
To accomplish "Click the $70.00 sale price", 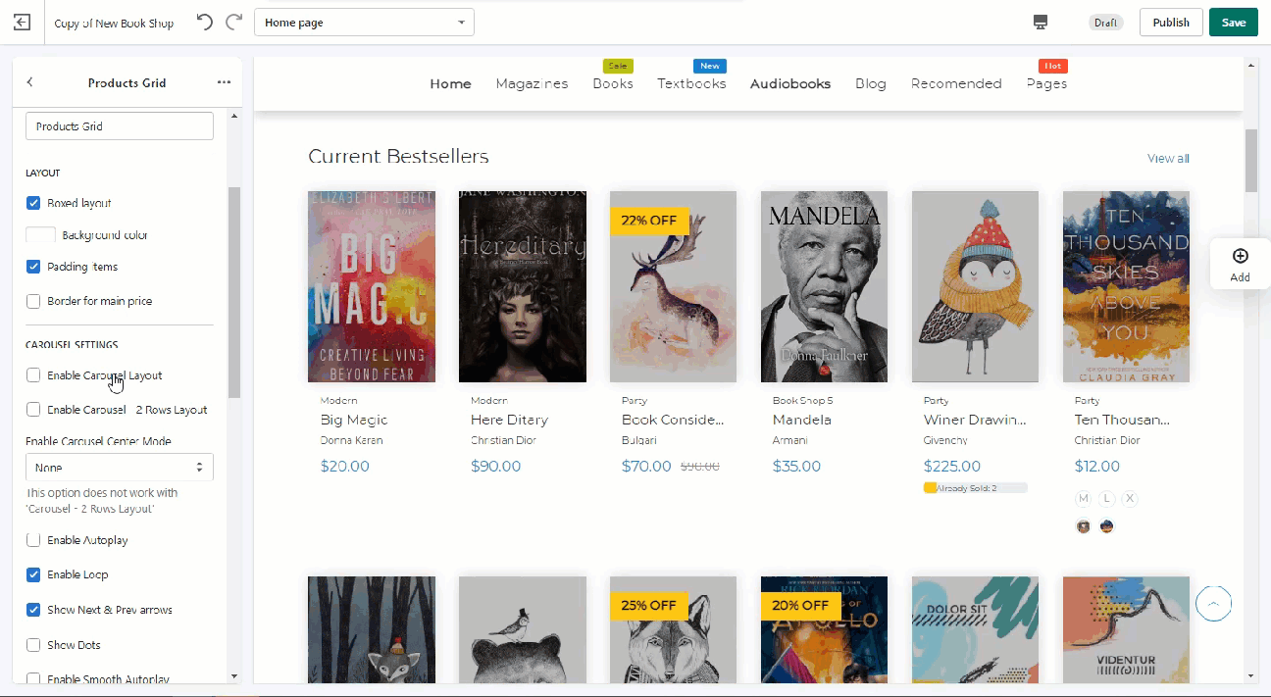I will [646, 467].
